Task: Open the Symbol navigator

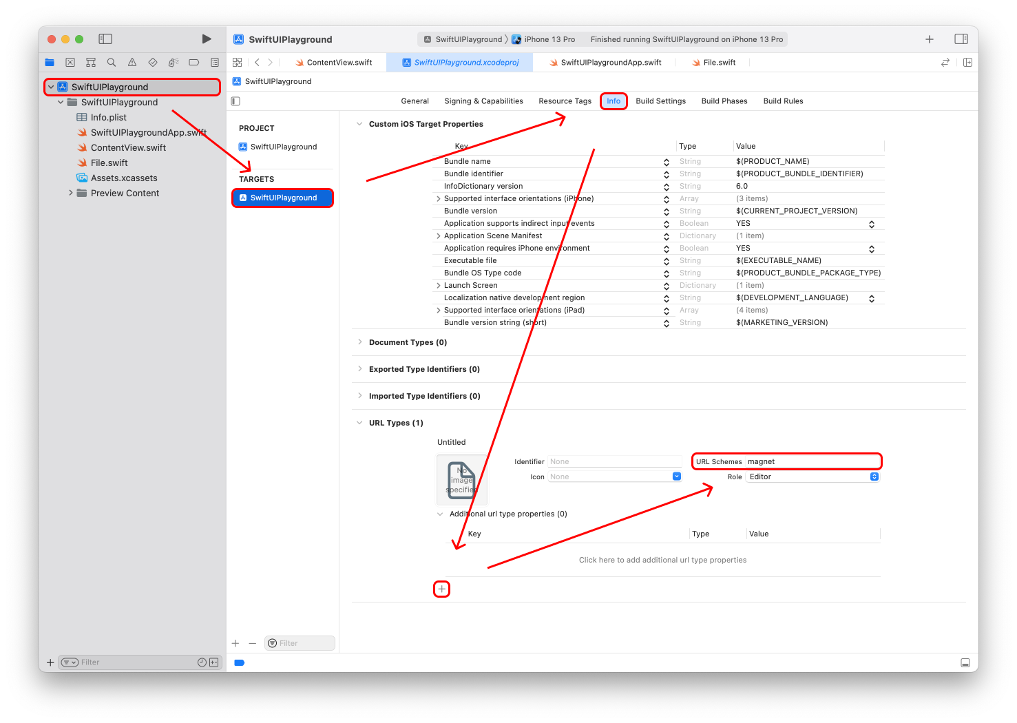Action: [91, 63]
